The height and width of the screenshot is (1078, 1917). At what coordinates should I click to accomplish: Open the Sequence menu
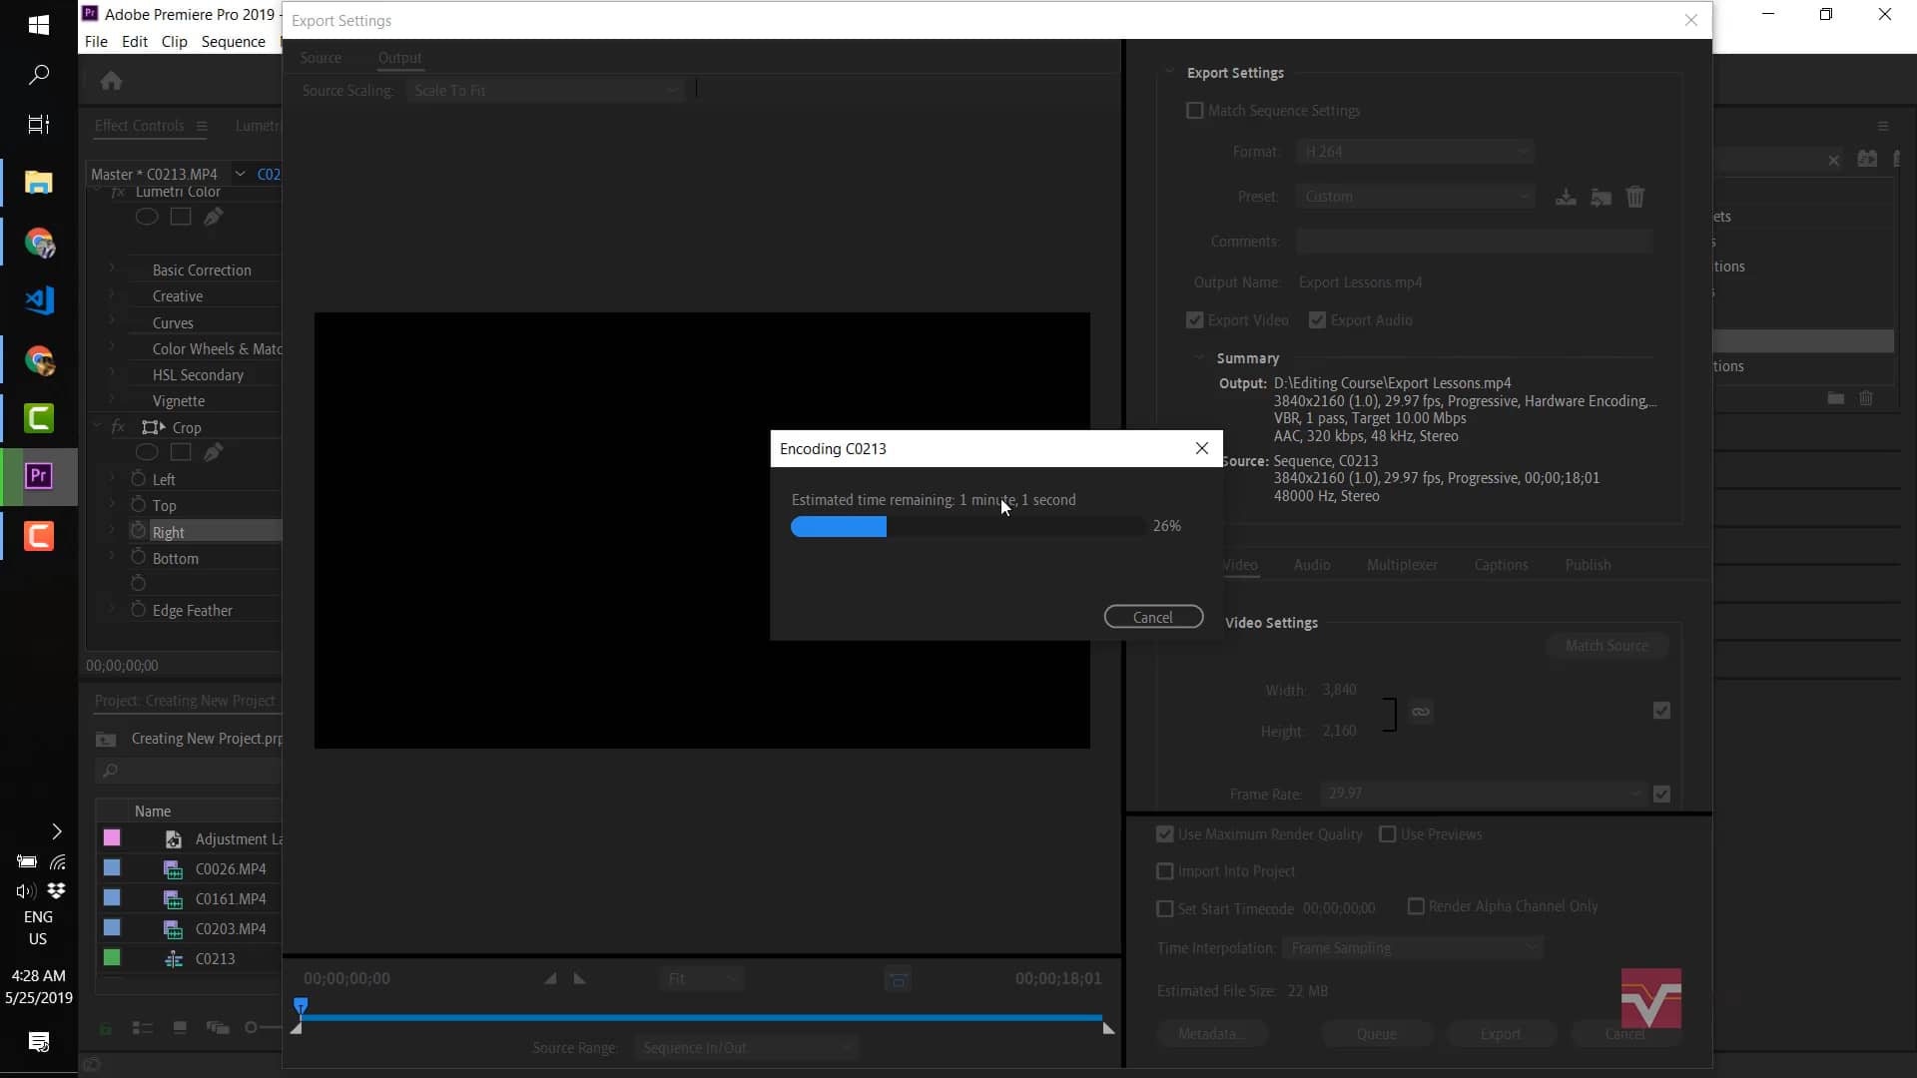pos(233,42)
